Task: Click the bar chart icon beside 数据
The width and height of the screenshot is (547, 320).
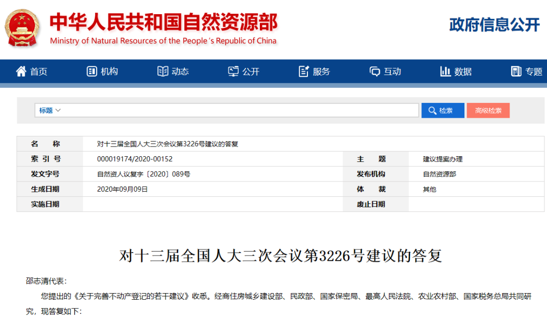Action: pyautogui.click(x=445, y=72)
